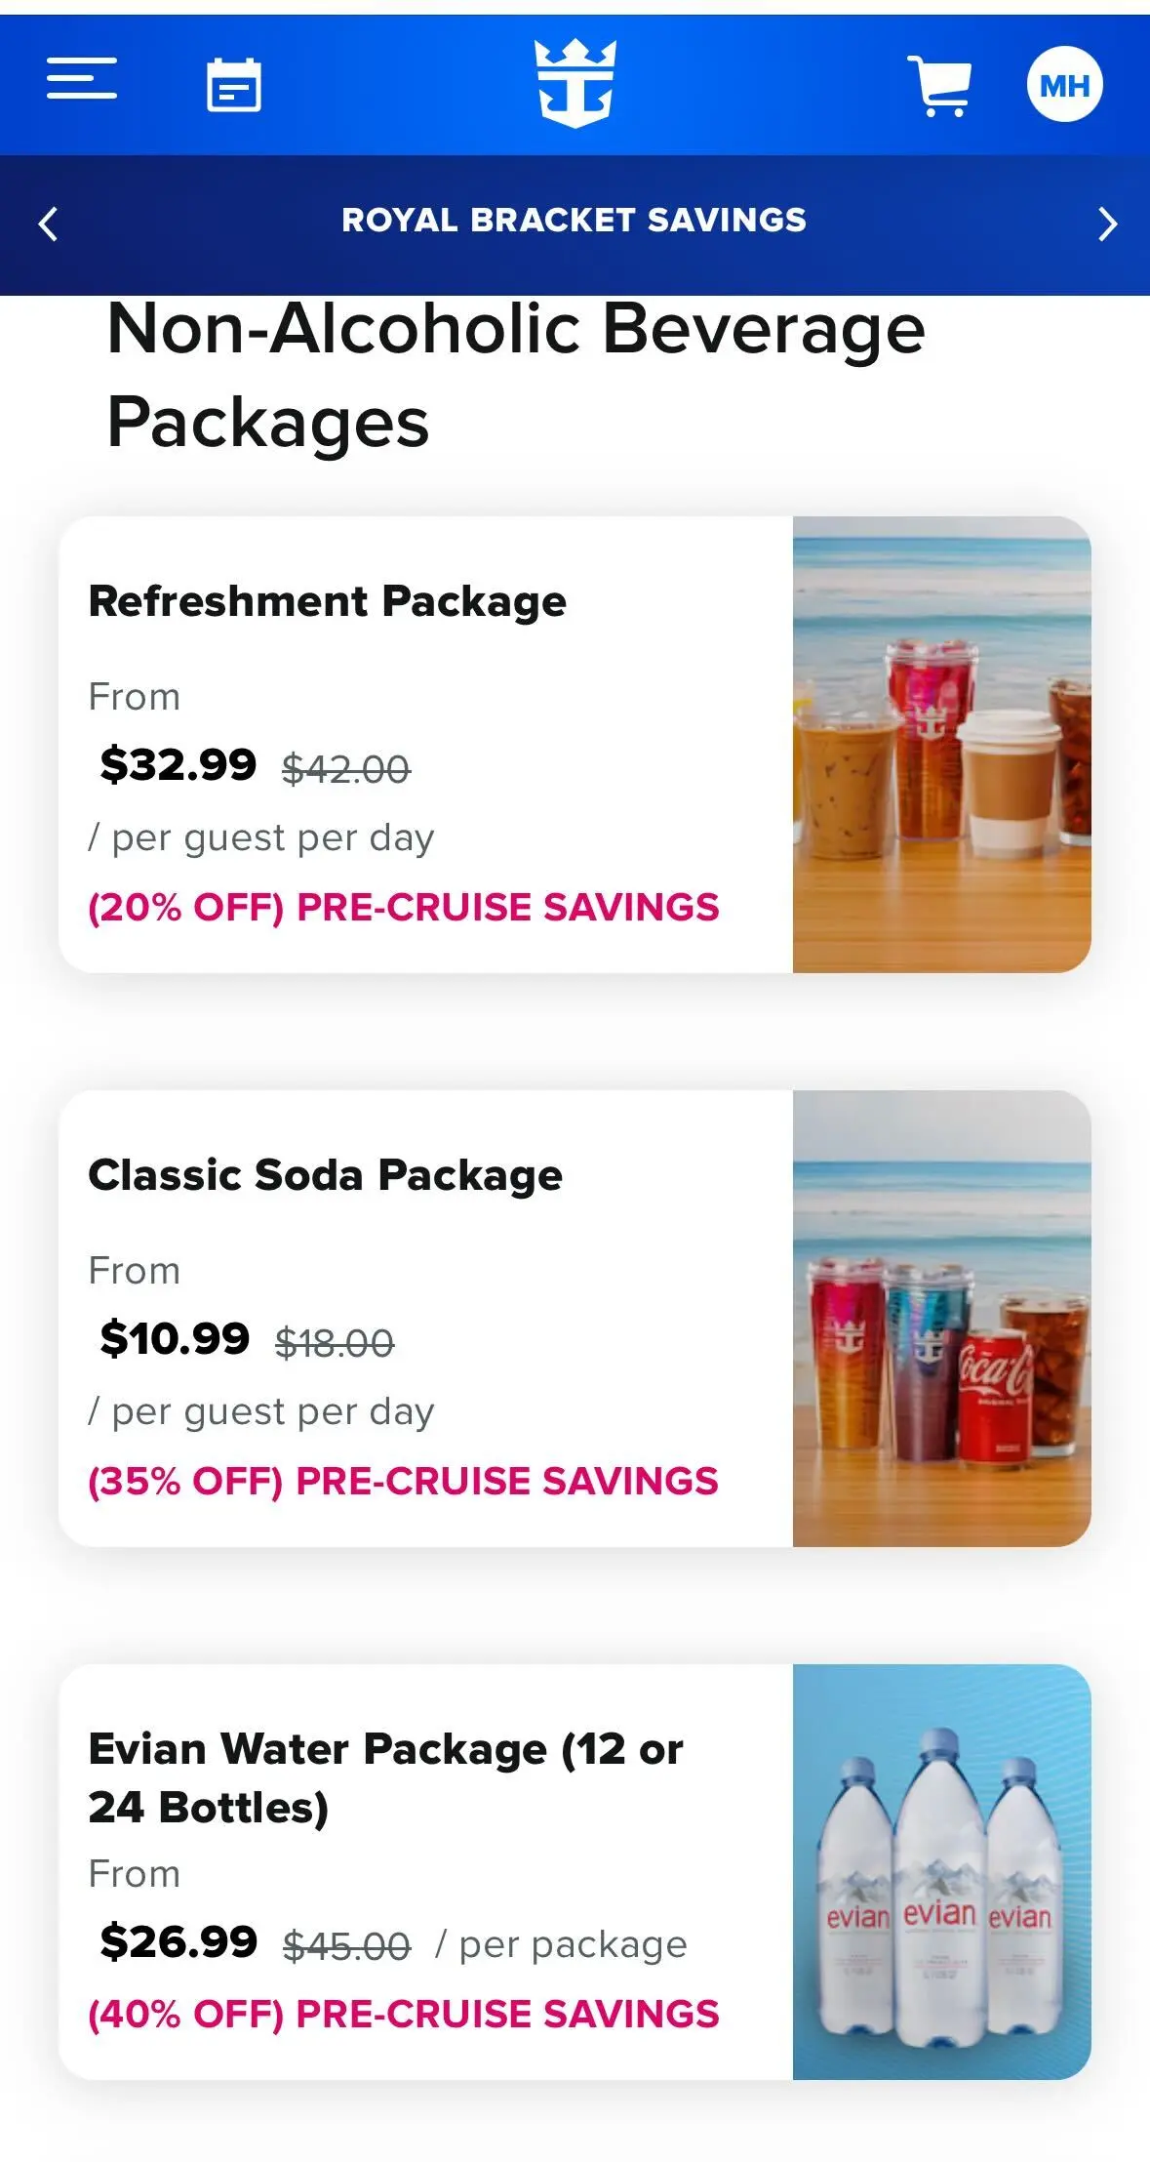Select the $10.99 Classic Soda price
Viewport: 1150px width, 2162px height.
[175, 1338]
